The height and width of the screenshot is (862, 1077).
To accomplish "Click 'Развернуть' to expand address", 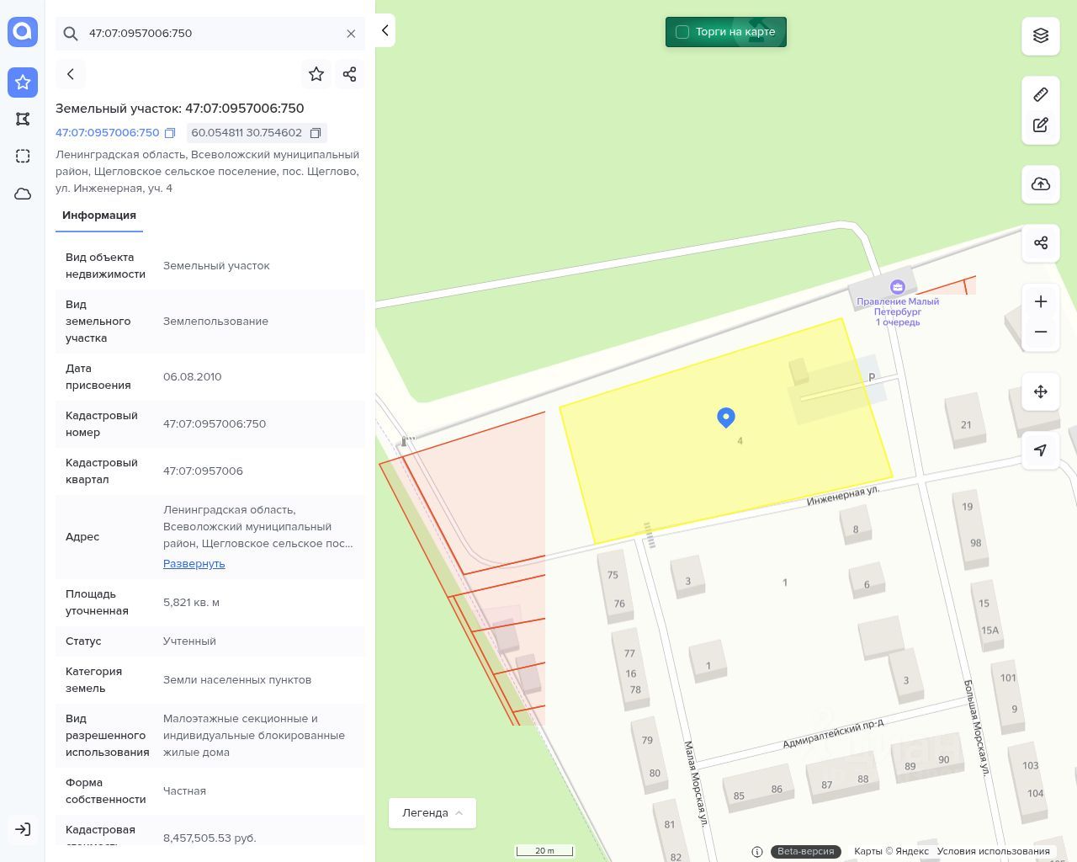I will (194, 564).
